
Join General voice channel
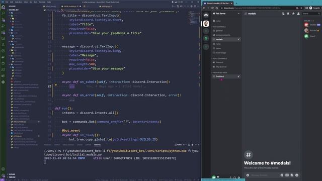pos(226,62)
